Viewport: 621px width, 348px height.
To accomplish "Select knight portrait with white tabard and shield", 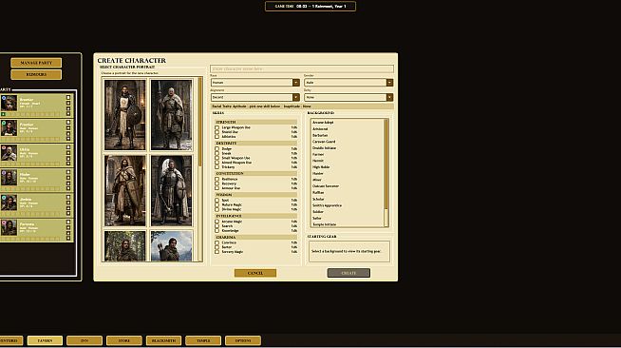I will [124, 114].
